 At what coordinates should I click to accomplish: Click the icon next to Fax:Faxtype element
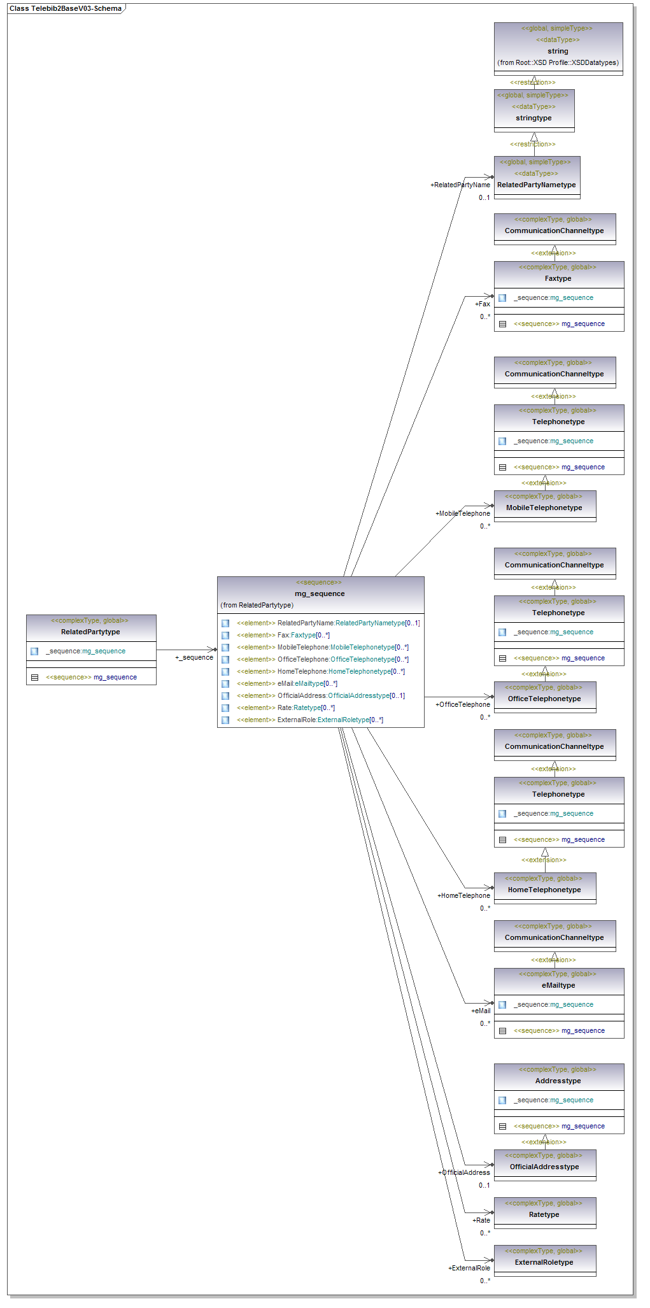pyautogui.click(x=225, y=636)
